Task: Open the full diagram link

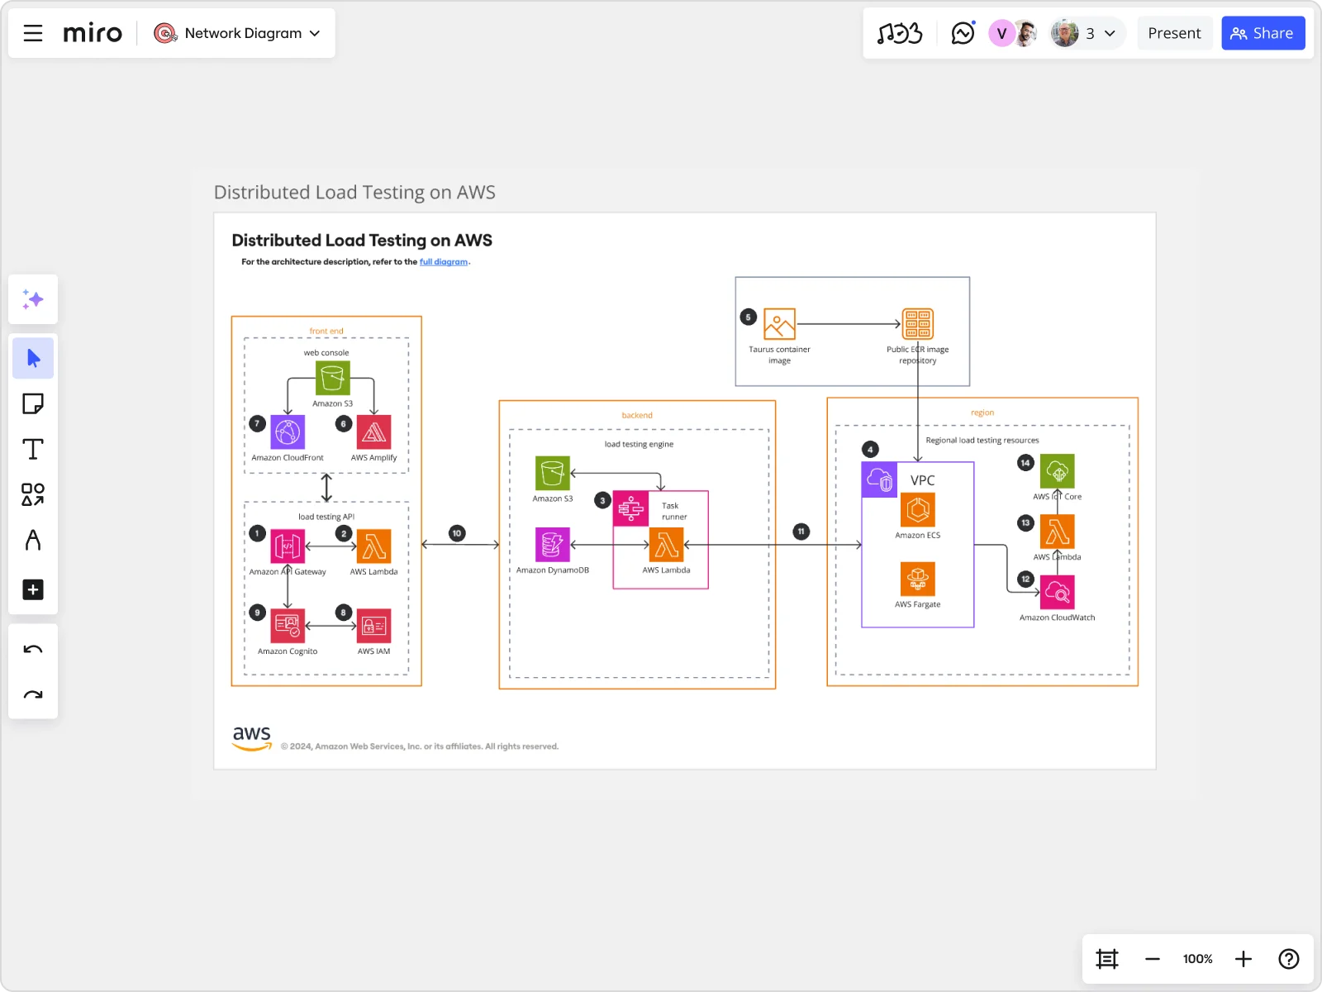Action: click(x=444, y=262)
